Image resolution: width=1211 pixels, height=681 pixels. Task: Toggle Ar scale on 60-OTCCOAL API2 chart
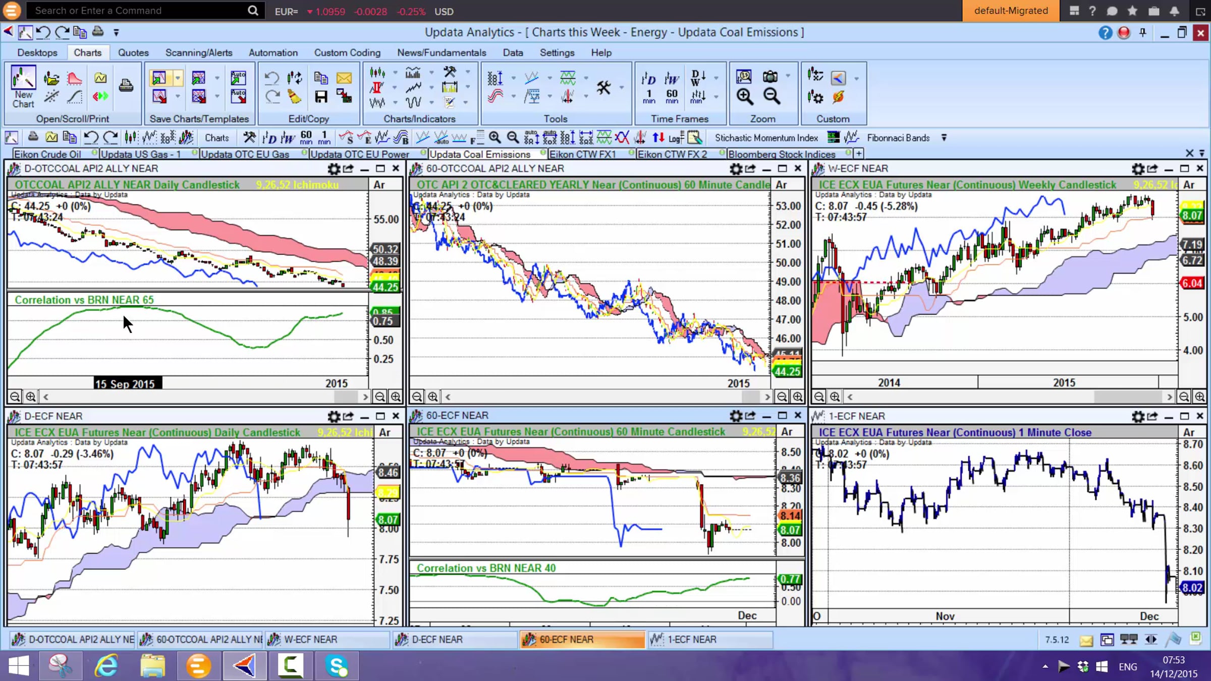pyautogui.click(x=782, y=185)
